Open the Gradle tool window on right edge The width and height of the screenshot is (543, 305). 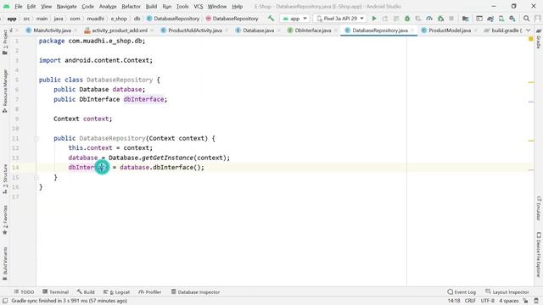(x=539, y=39)
